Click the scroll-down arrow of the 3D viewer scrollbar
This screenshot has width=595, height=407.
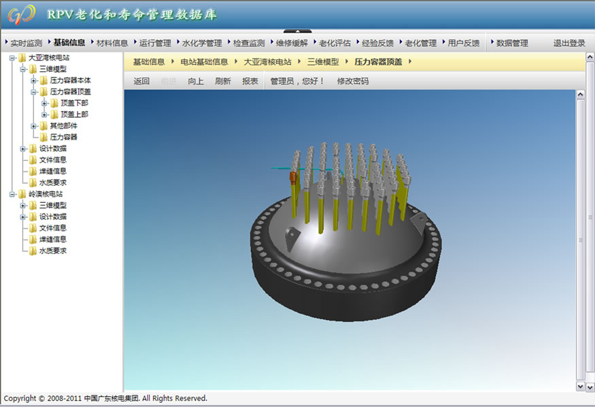pyautogui.click(x=580, y=386)
